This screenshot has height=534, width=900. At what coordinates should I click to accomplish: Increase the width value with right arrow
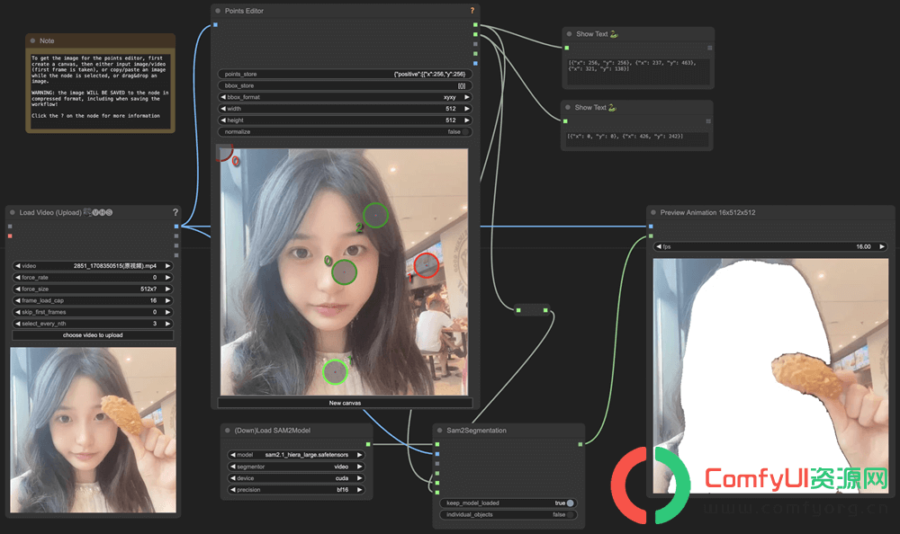click(466, 109)
